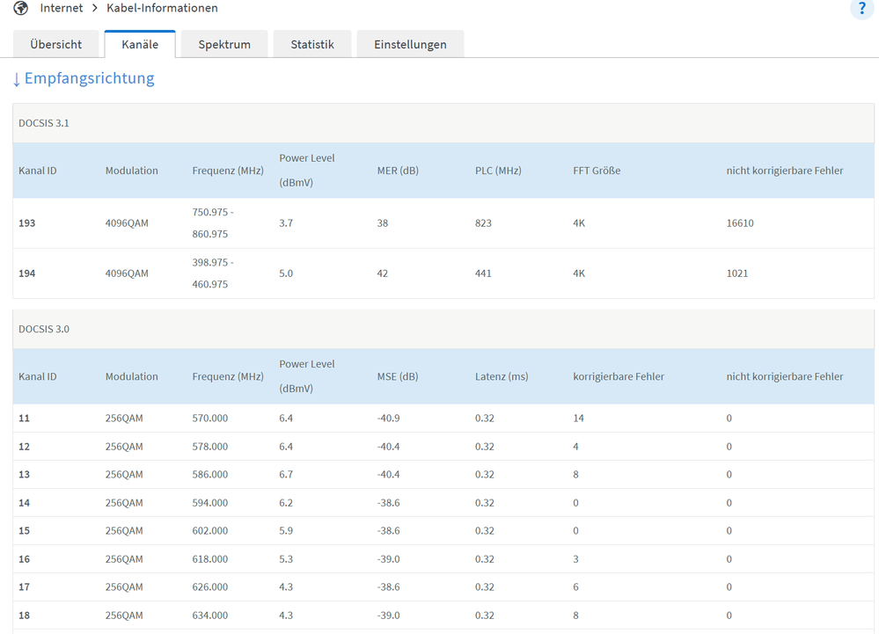Select channel 11 row ID
The width and height of the screenshot is (879, 634).
pos(25,419)
